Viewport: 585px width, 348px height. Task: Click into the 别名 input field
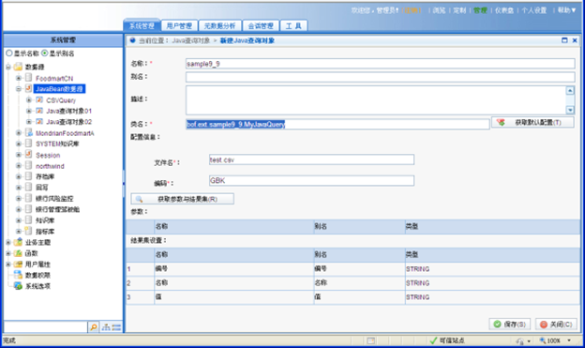381,77
